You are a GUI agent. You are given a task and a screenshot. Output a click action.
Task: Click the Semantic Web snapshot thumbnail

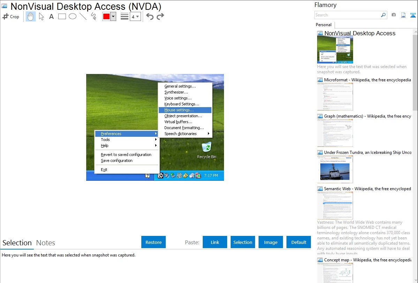tap(335, 206)
